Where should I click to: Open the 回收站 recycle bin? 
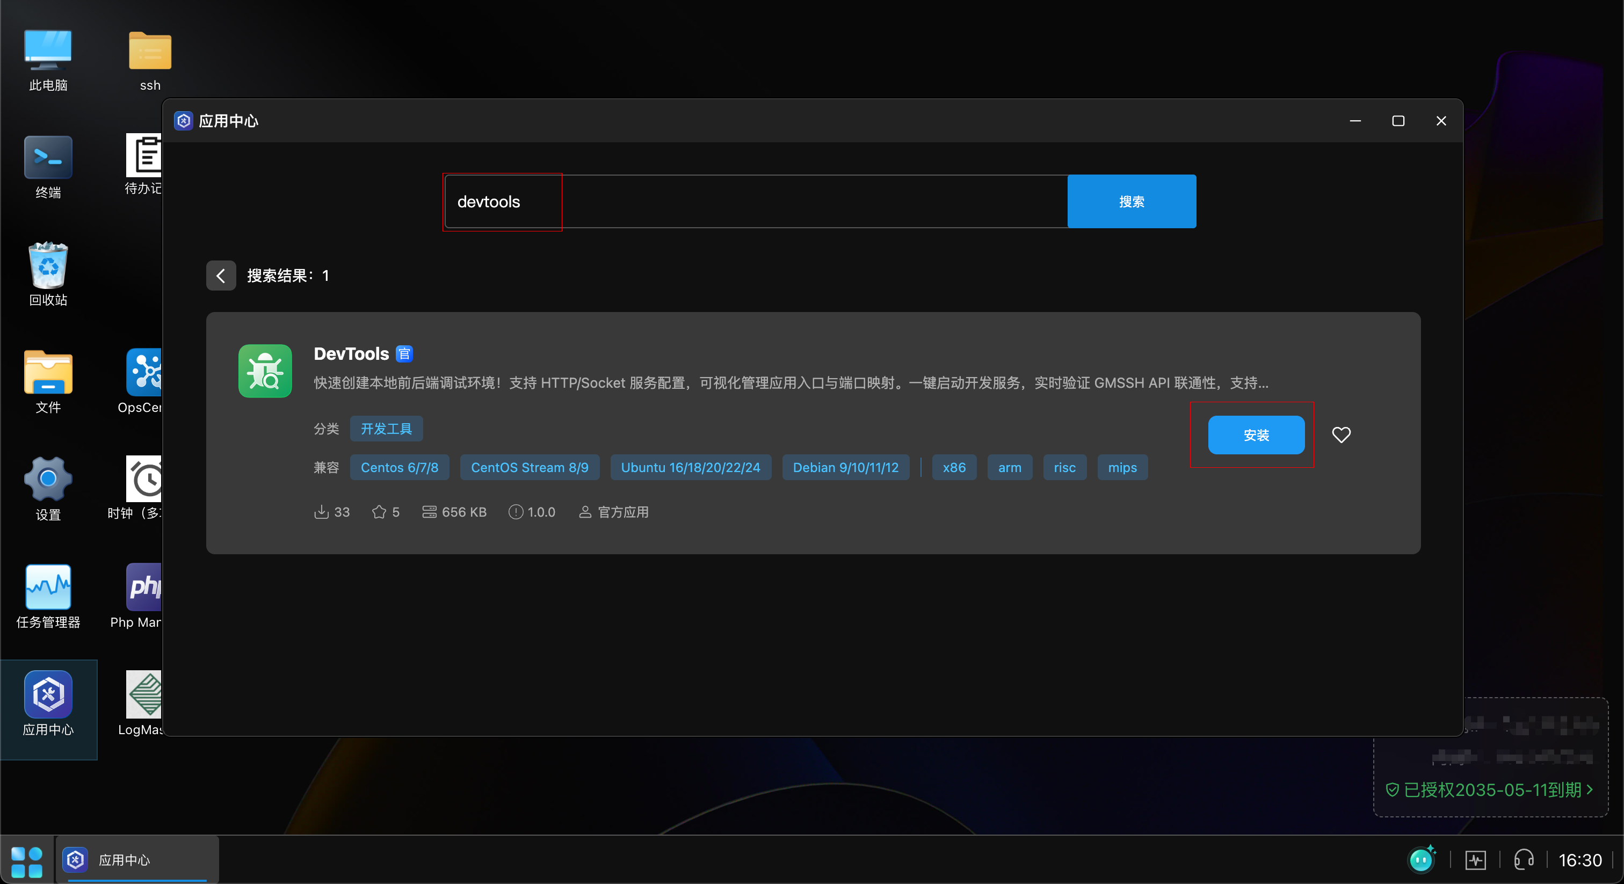pos(48,274)
